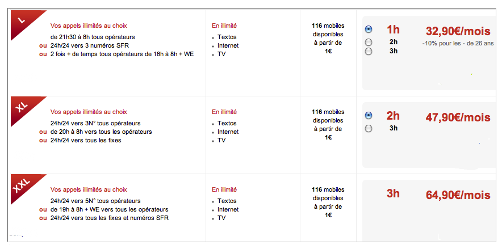The width and height of the screenshot is (502, 245).
Task: Choose the 2h radio option in L plan
Action: (369, 42)
